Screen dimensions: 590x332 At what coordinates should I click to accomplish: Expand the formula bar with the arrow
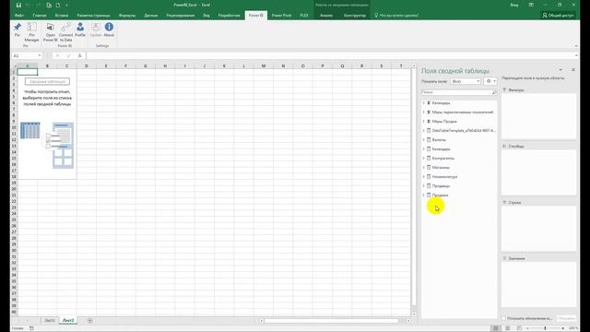coord(576,55)
